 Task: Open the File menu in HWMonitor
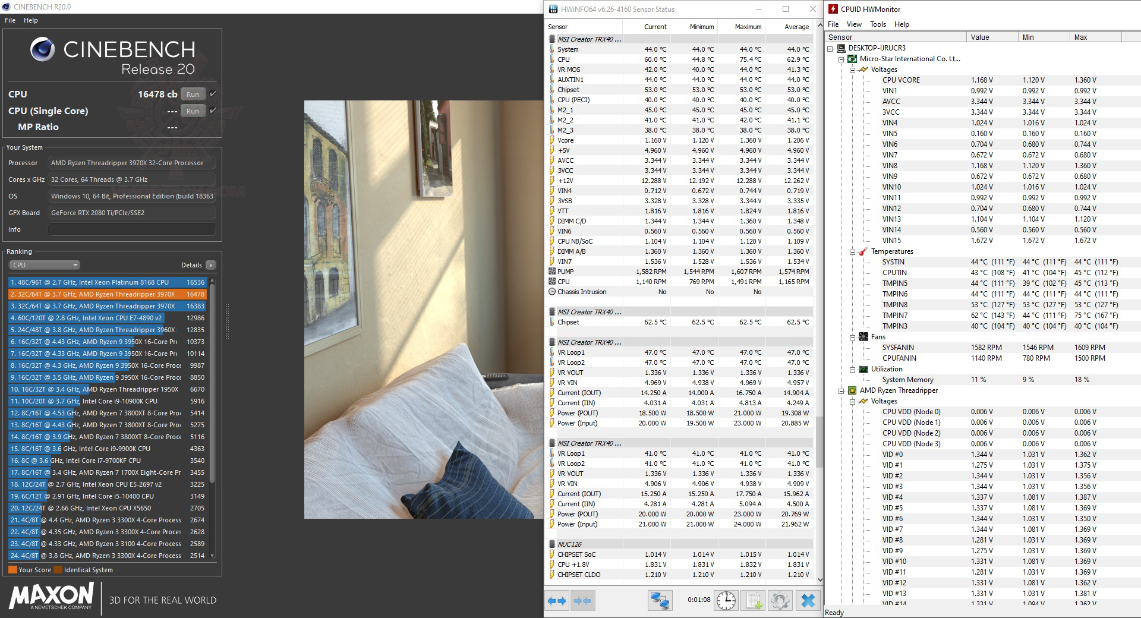tap(833, 24)
